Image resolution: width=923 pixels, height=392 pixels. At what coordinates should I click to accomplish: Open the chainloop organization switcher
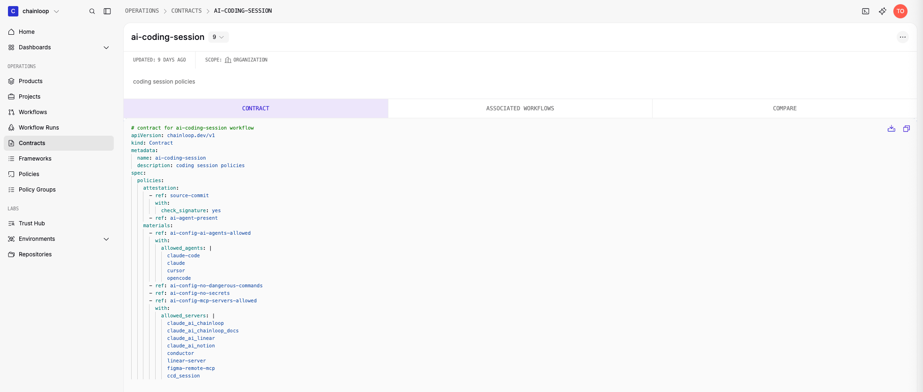pyautogui.click(x=34, y=11)
